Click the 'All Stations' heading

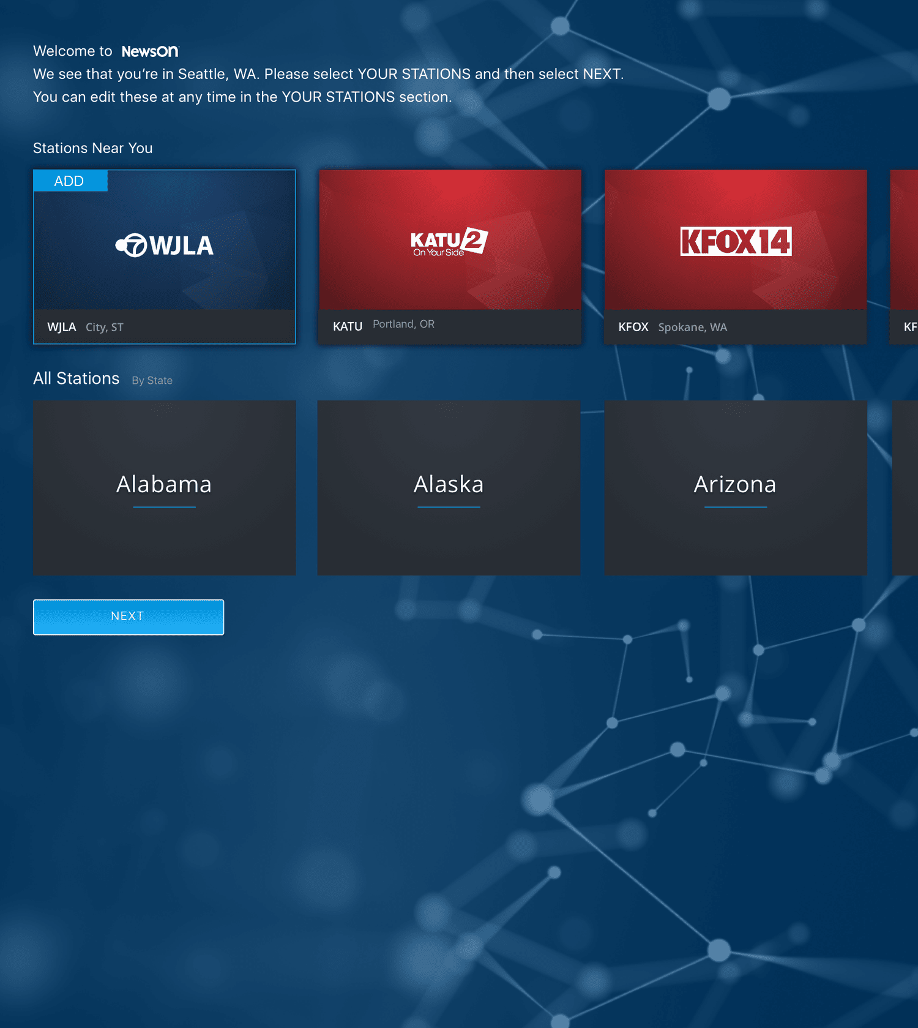coord(76,378)
